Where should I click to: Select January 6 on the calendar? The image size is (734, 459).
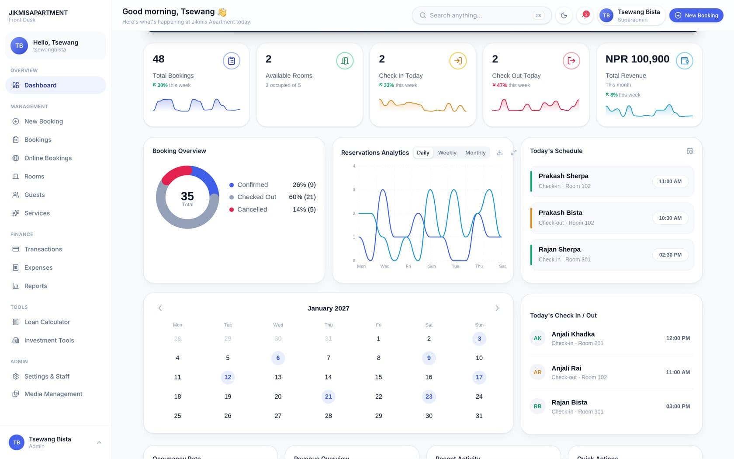pyautogui.click(x=278, y=358)
